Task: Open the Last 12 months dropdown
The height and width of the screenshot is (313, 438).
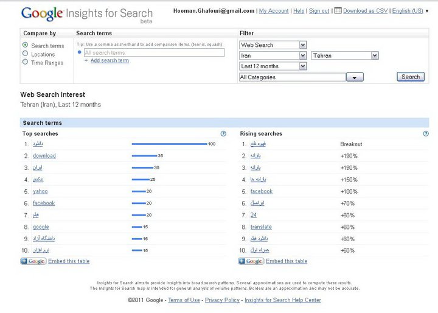Action: (273, 66)
